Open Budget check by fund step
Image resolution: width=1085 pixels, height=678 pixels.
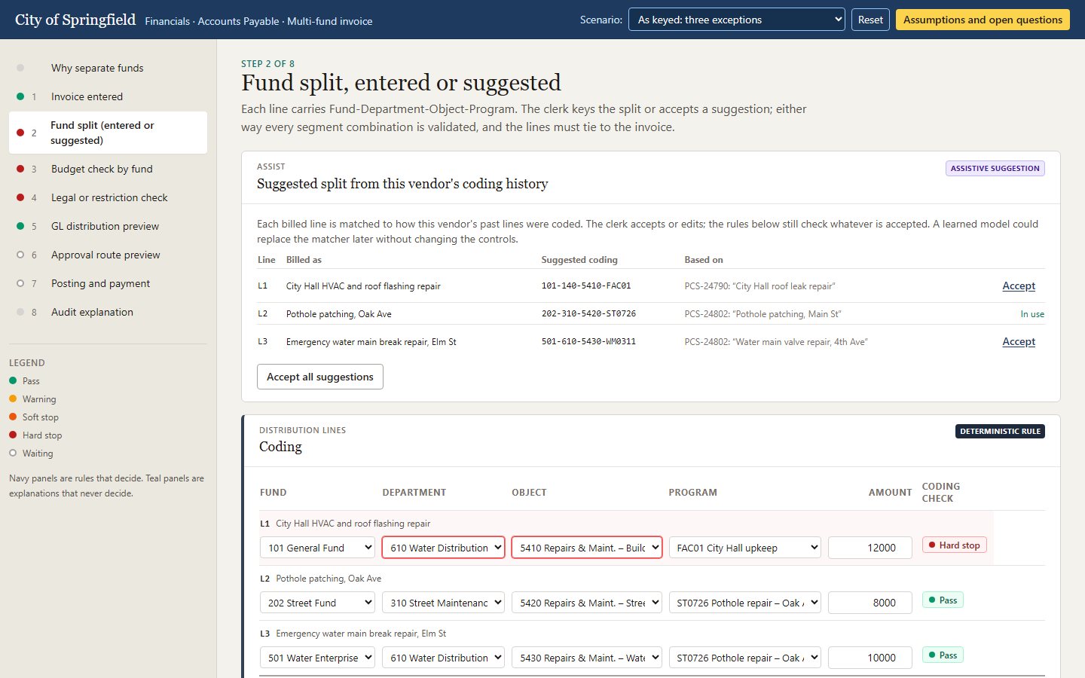tap(108, 169)
